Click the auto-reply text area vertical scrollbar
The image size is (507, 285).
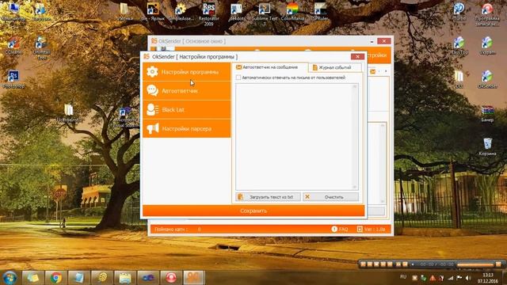(355, 136)
